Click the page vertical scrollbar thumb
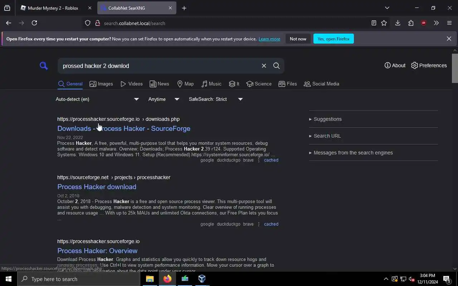This screenshot has height=286, width=458. (x=455, y=68)
